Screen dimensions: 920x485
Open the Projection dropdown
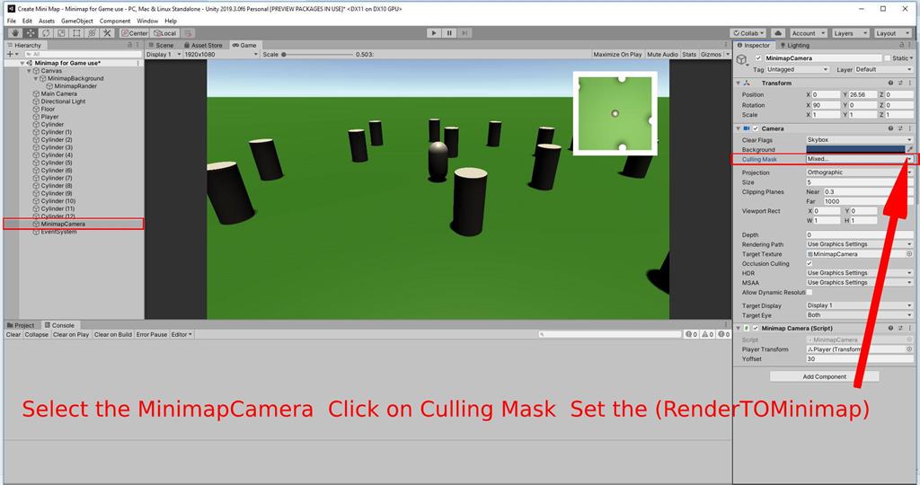pos(860,172)
